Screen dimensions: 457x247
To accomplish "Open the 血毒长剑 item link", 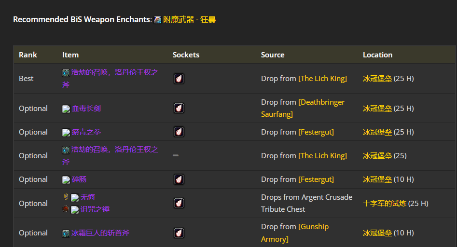I will [86, 109].
